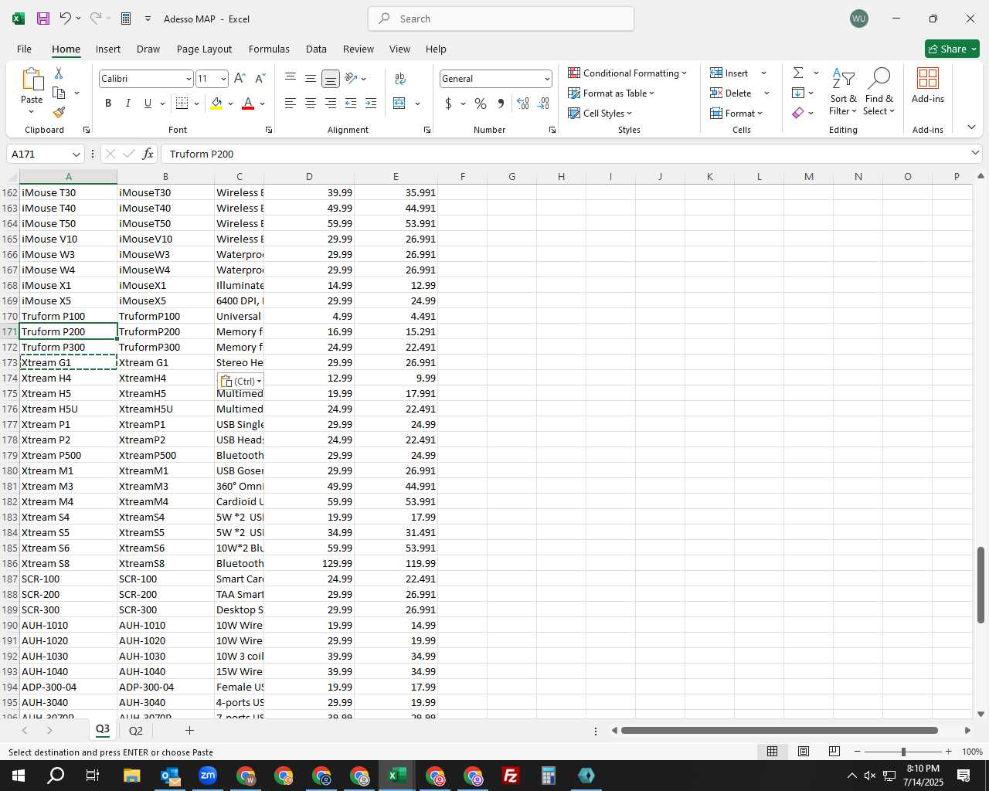This screenshot has height=791, width=989.
Task: Set Middle Align for cell text
Action: click(311, 79)
